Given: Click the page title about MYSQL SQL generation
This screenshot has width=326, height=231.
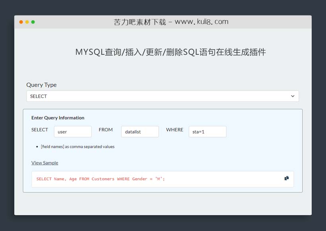Looking at the screenshot, I should (x=171, y=52).
